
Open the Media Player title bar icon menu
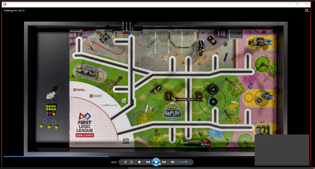click(x=5, y=4)
